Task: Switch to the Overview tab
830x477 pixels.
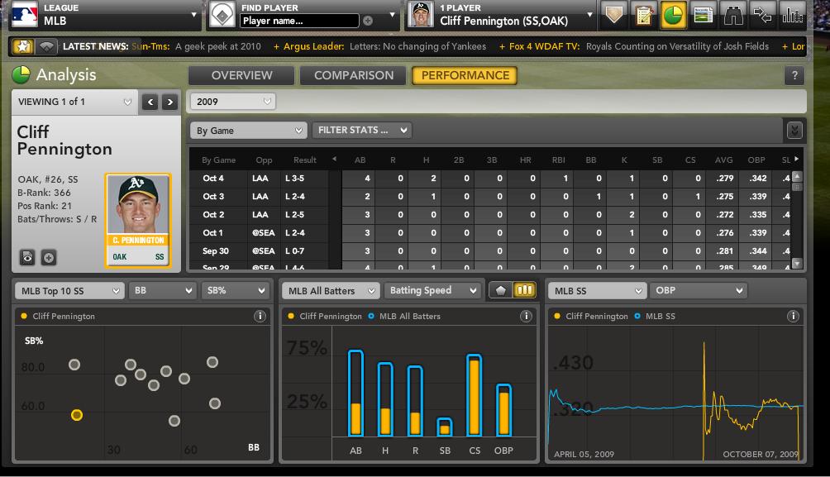Action: click(x=241, y=75)
